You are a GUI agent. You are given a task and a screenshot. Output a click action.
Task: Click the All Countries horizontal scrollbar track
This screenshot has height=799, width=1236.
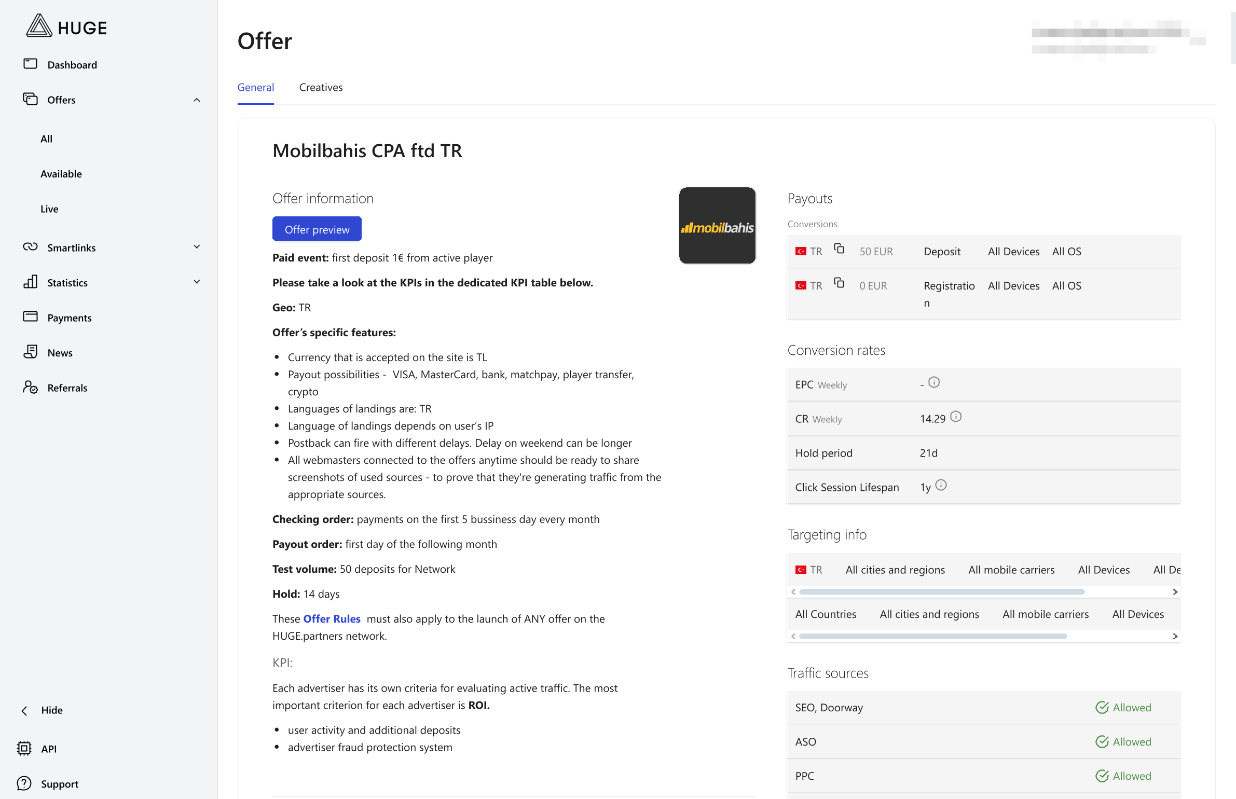983,637
